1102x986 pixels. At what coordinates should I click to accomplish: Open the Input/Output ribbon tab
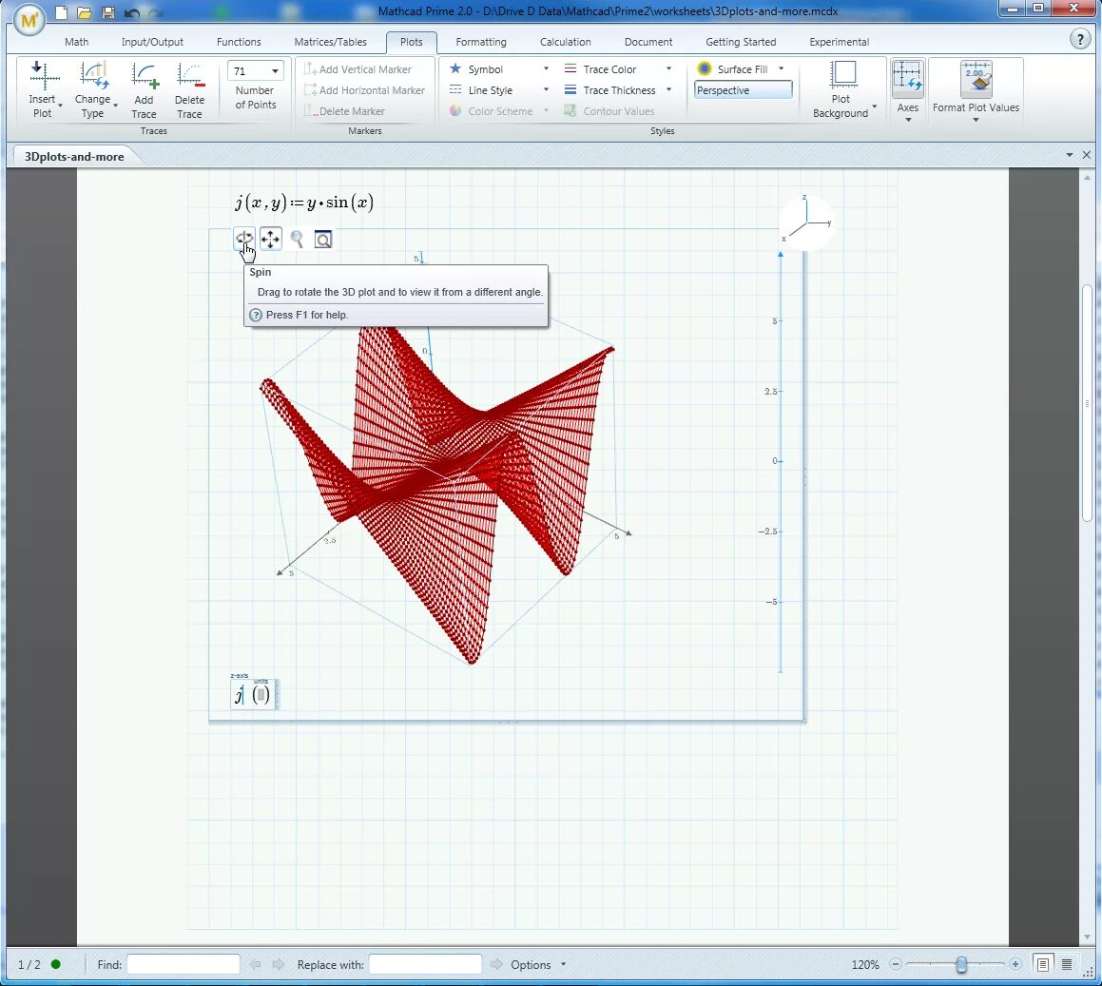152,42
